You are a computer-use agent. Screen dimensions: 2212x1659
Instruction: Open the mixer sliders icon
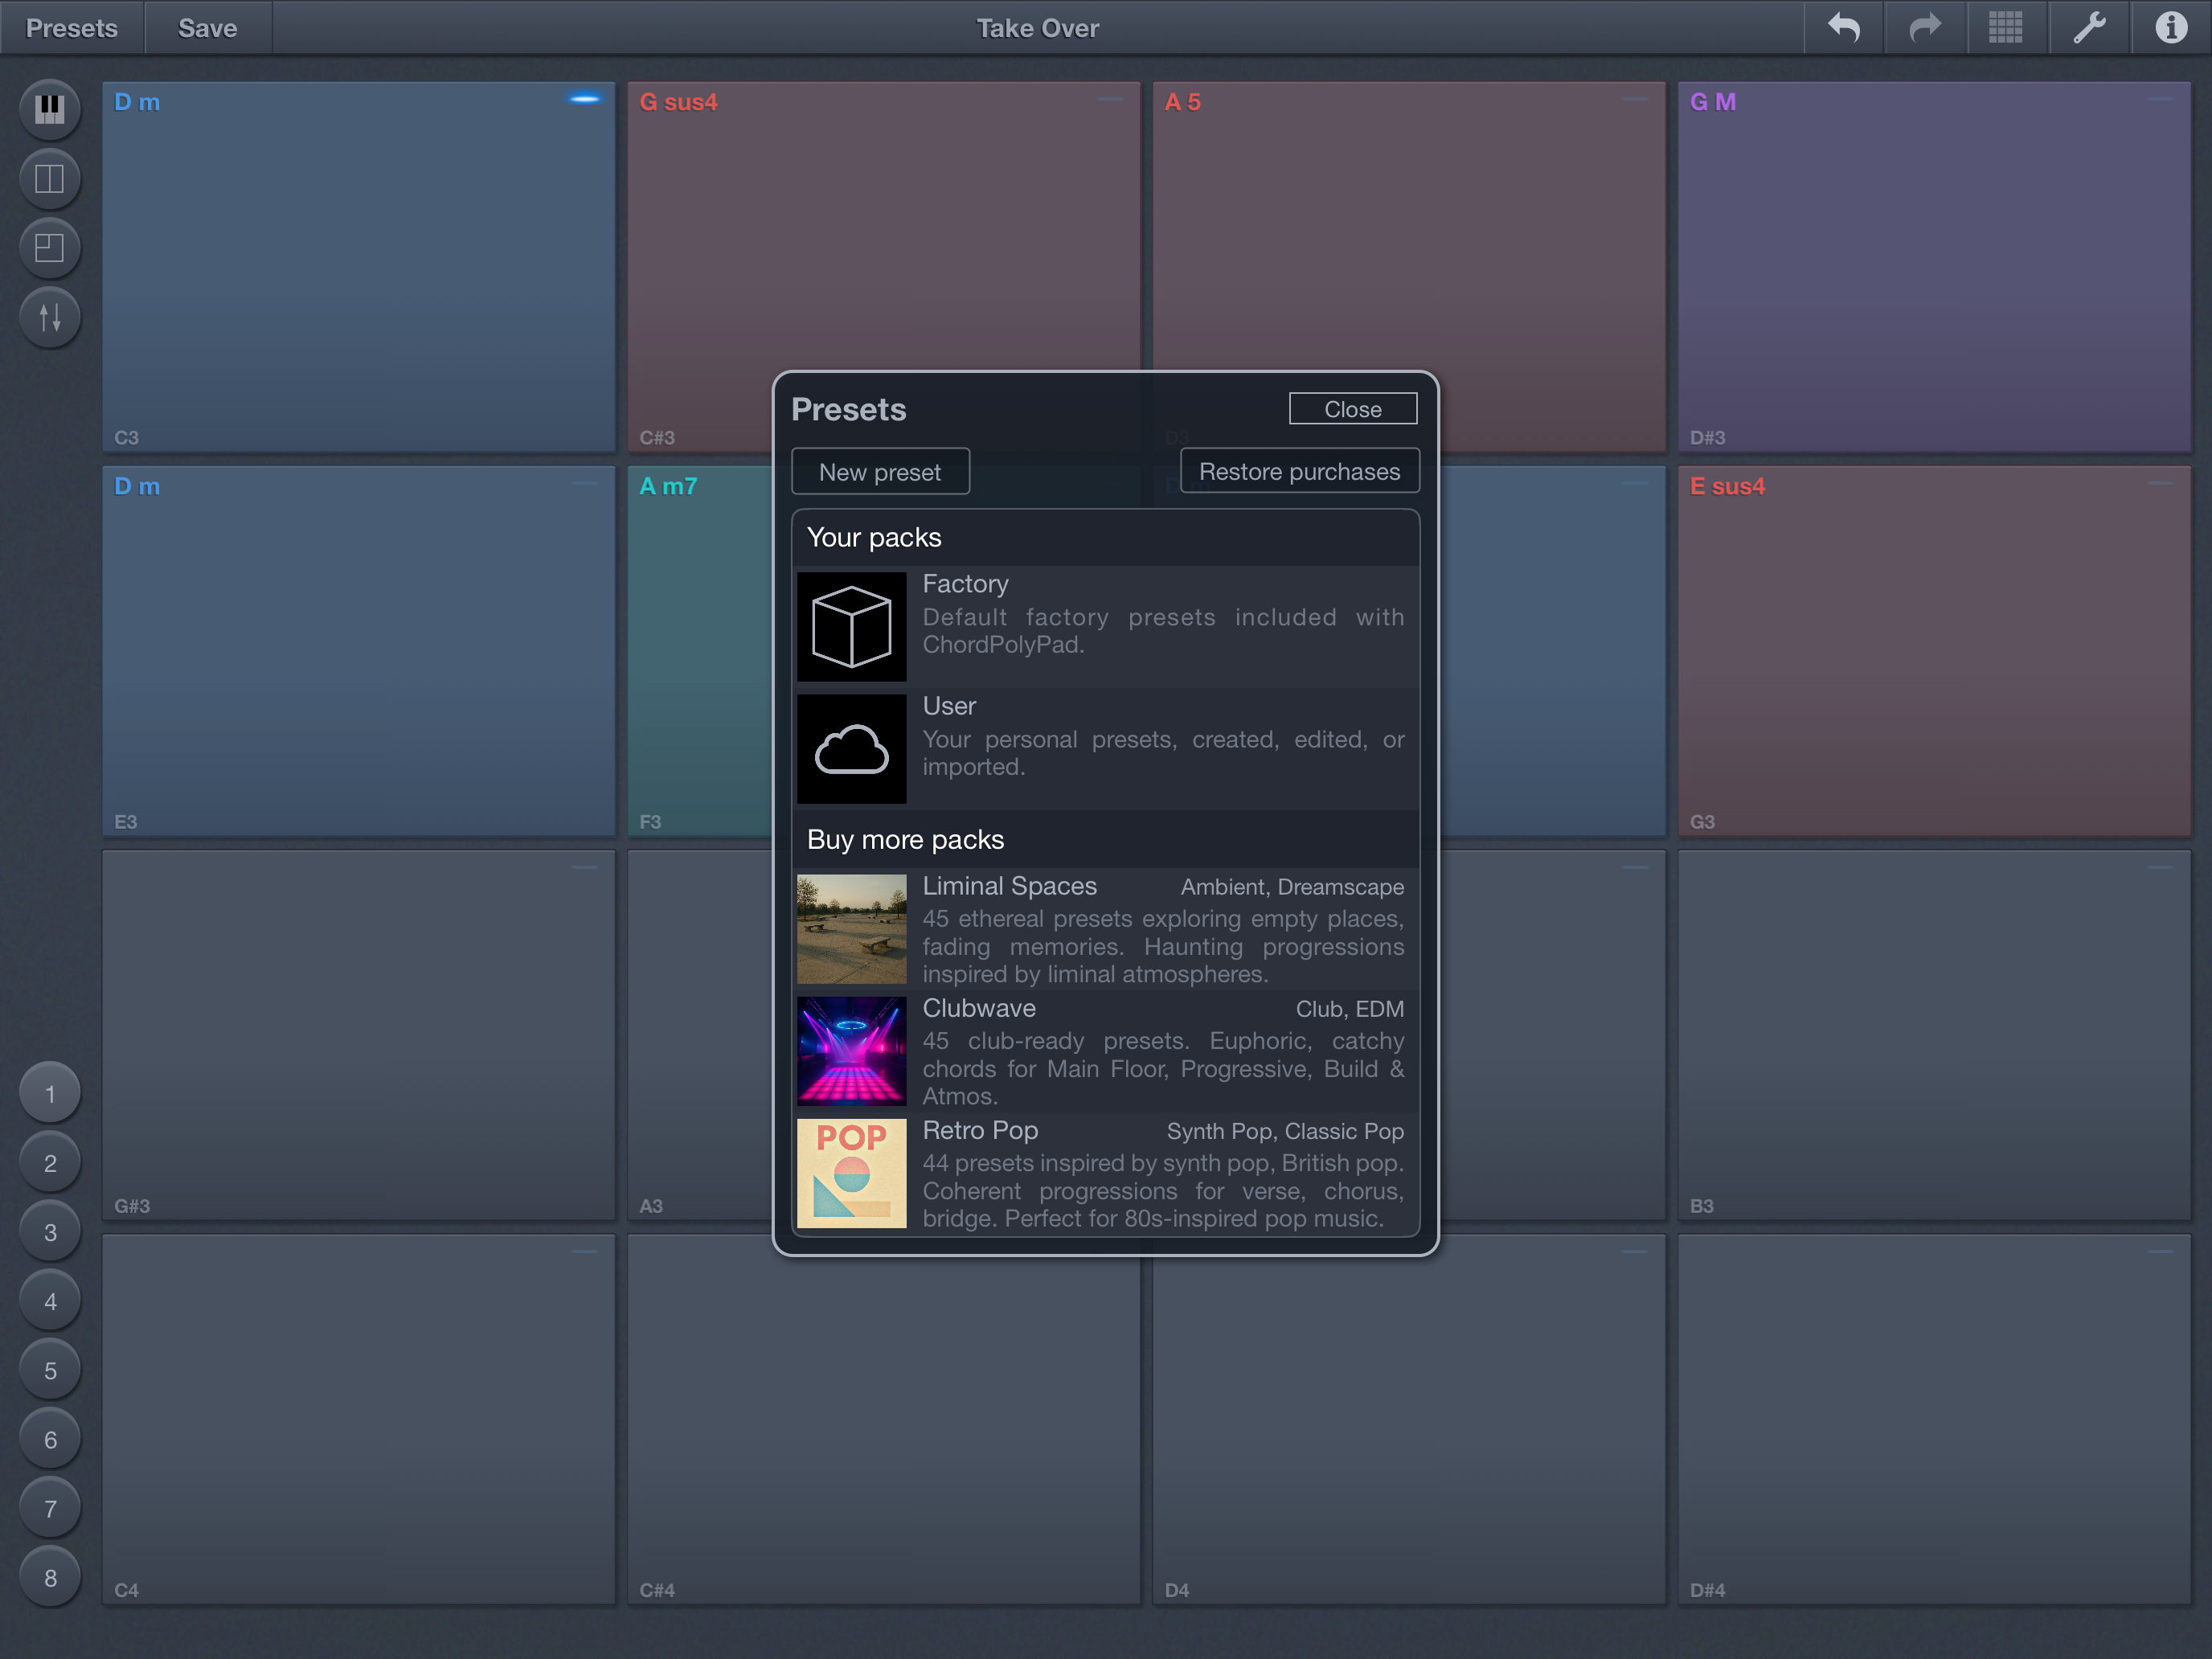pos(49,317)
